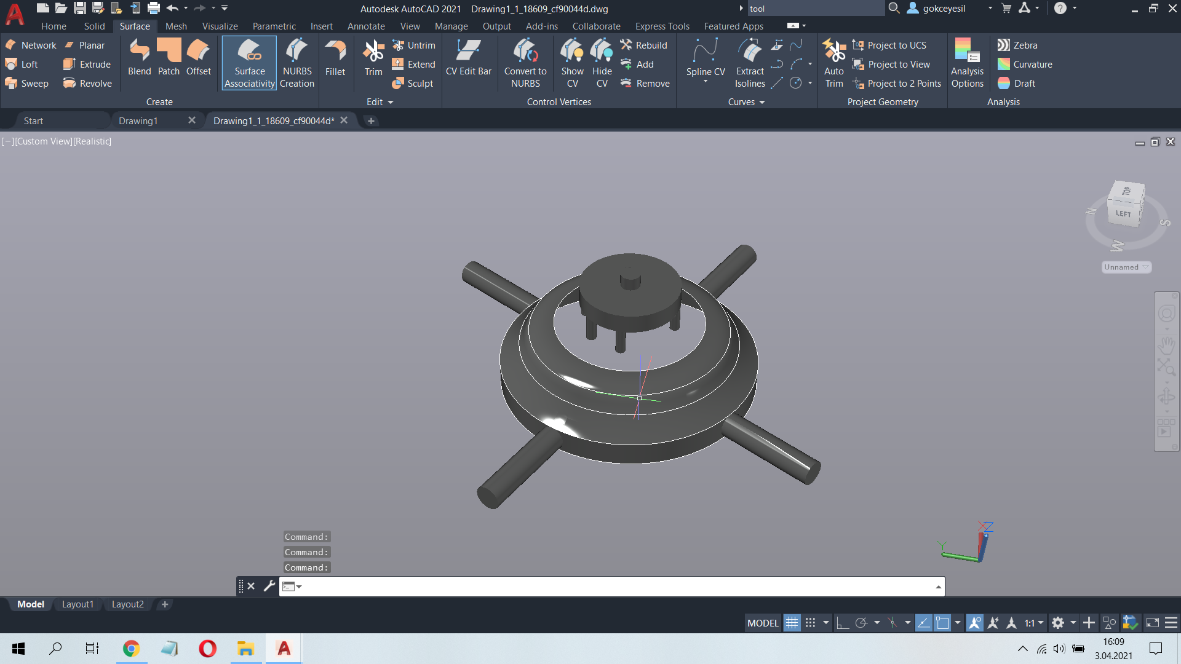Image resolution: width=1181 pixels, height=664 pixels.
Task: Select the Network surface tool
Action: (x=31, y=45)
